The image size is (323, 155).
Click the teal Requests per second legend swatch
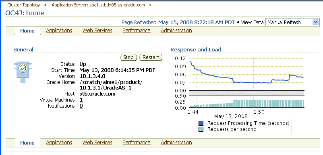pos(201,129)
